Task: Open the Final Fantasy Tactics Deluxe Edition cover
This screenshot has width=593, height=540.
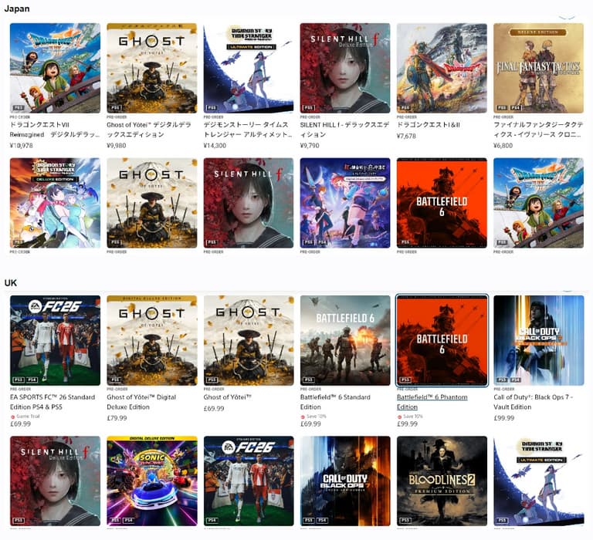Action: pos(538,68)
